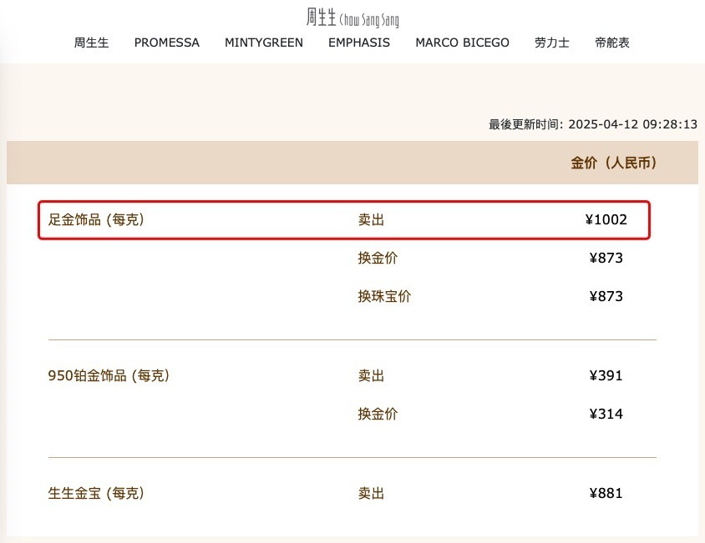Screen dimensions: 705x543
Task: Open the 周生生 navigation tab
Action: tap(91, 43)
